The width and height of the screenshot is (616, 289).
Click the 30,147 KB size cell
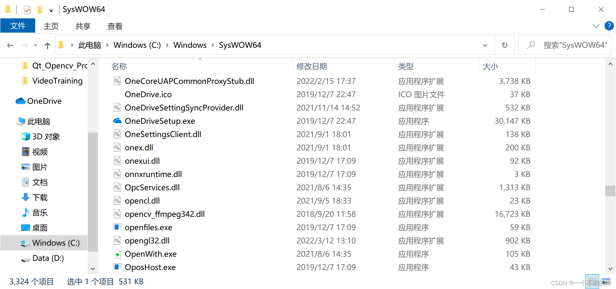pyautogui.click(x=512, y=121)
